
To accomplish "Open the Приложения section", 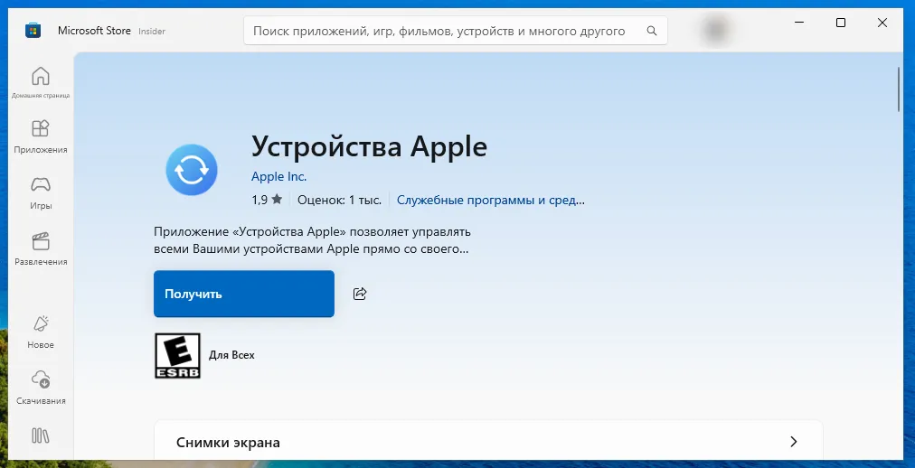I will tap(41, 137).
